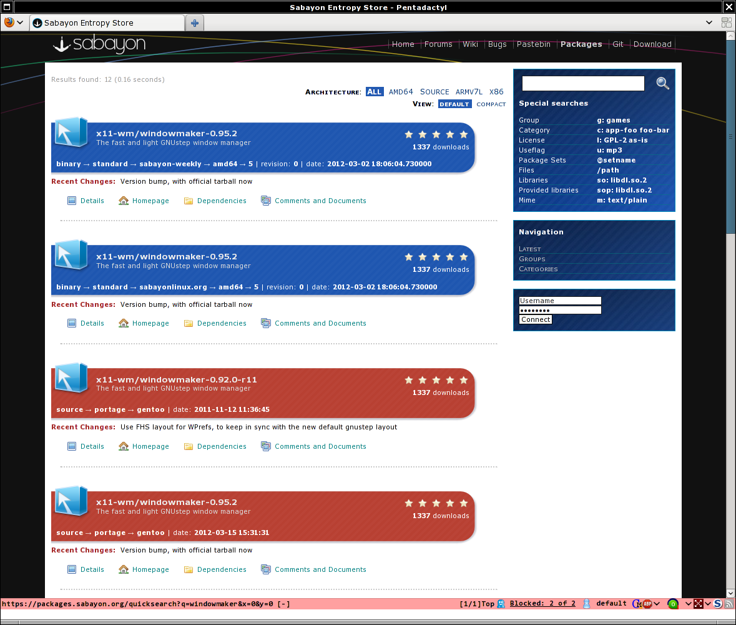Click the password input field
The height and width of the screenshot is (625, 736).
point(559,310)
